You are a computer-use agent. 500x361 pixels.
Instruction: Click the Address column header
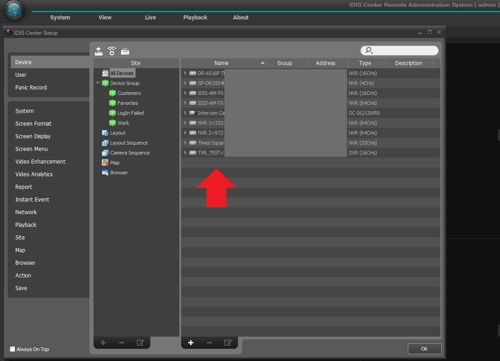[x=326, y=63]
